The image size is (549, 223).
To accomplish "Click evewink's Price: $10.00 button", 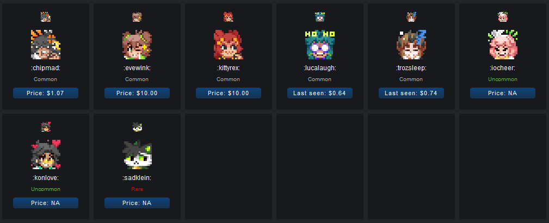I will (137, 93).
